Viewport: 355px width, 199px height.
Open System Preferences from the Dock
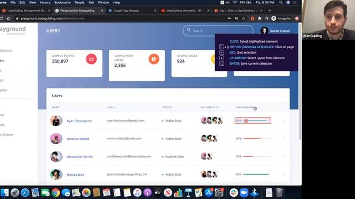(x=219, y=193)
